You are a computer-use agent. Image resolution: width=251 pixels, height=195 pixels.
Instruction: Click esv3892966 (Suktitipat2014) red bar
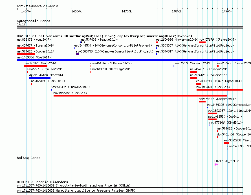coord(199,84)
